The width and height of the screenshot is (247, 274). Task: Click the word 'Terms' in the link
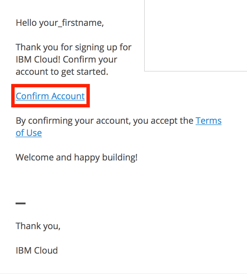[208, 121]
